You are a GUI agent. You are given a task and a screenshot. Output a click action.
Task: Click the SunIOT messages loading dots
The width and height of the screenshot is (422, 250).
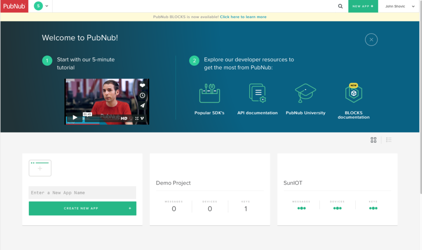[x=301, y=208]
